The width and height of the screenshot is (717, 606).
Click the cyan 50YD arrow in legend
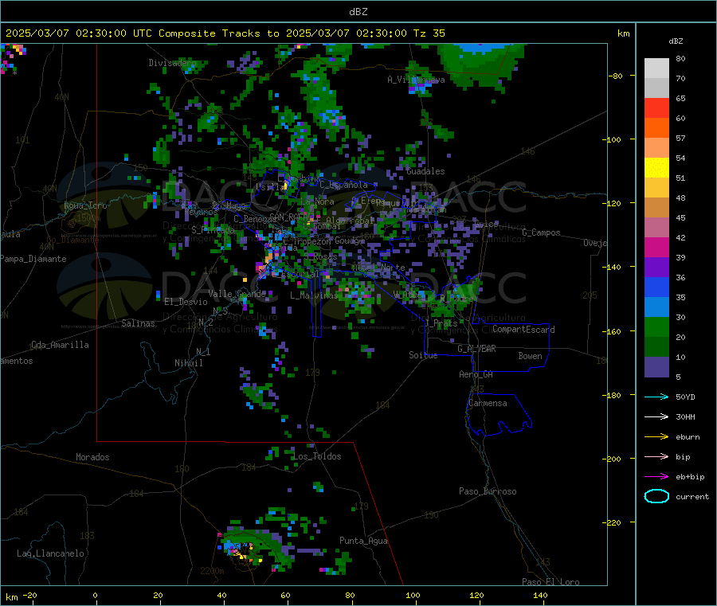click(656, 397)
